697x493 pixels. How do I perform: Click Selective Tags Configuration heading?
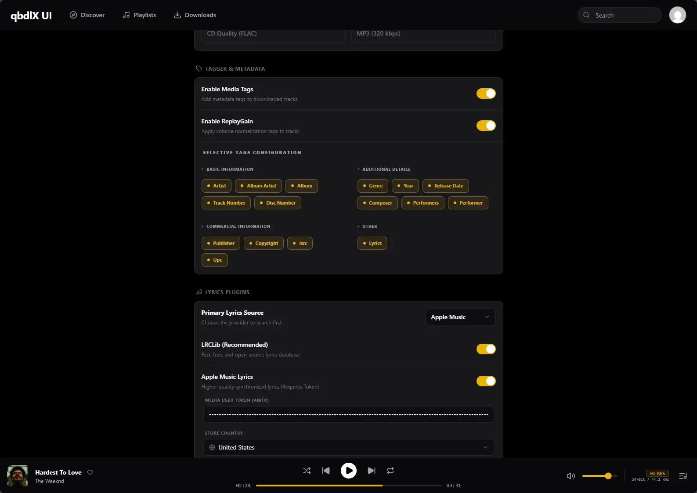coord(252,153)
